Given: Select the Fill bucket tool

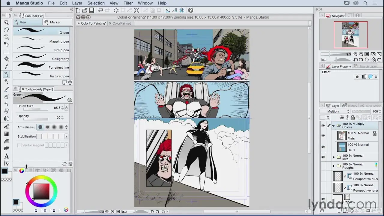Looking at the screenshot, I should click(6, 127).
